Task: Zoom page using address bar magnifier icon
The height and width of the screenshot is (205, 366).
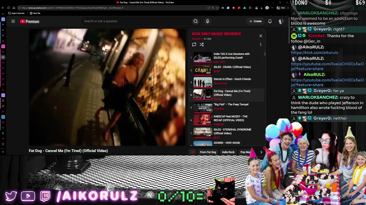Action: [213, 8]
